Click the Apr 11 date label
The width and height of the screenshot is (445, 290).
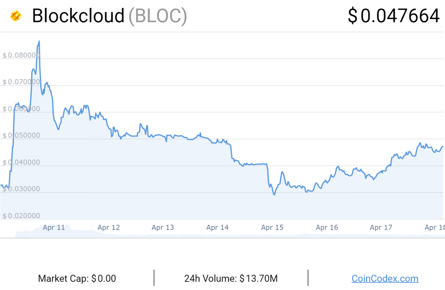[54, 227]
